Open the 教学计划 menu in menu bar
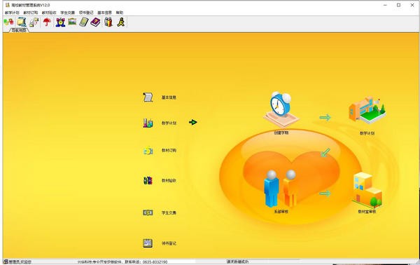Viewport: 420px width, 265px height. [x=12, y=13]
